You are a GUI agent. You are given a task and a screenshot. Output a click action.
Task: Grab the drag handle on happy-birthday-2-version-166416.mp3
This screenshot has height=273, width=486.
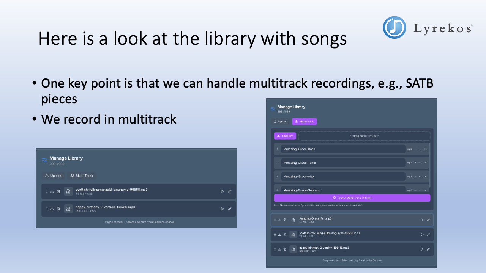(x=275, y=249)
